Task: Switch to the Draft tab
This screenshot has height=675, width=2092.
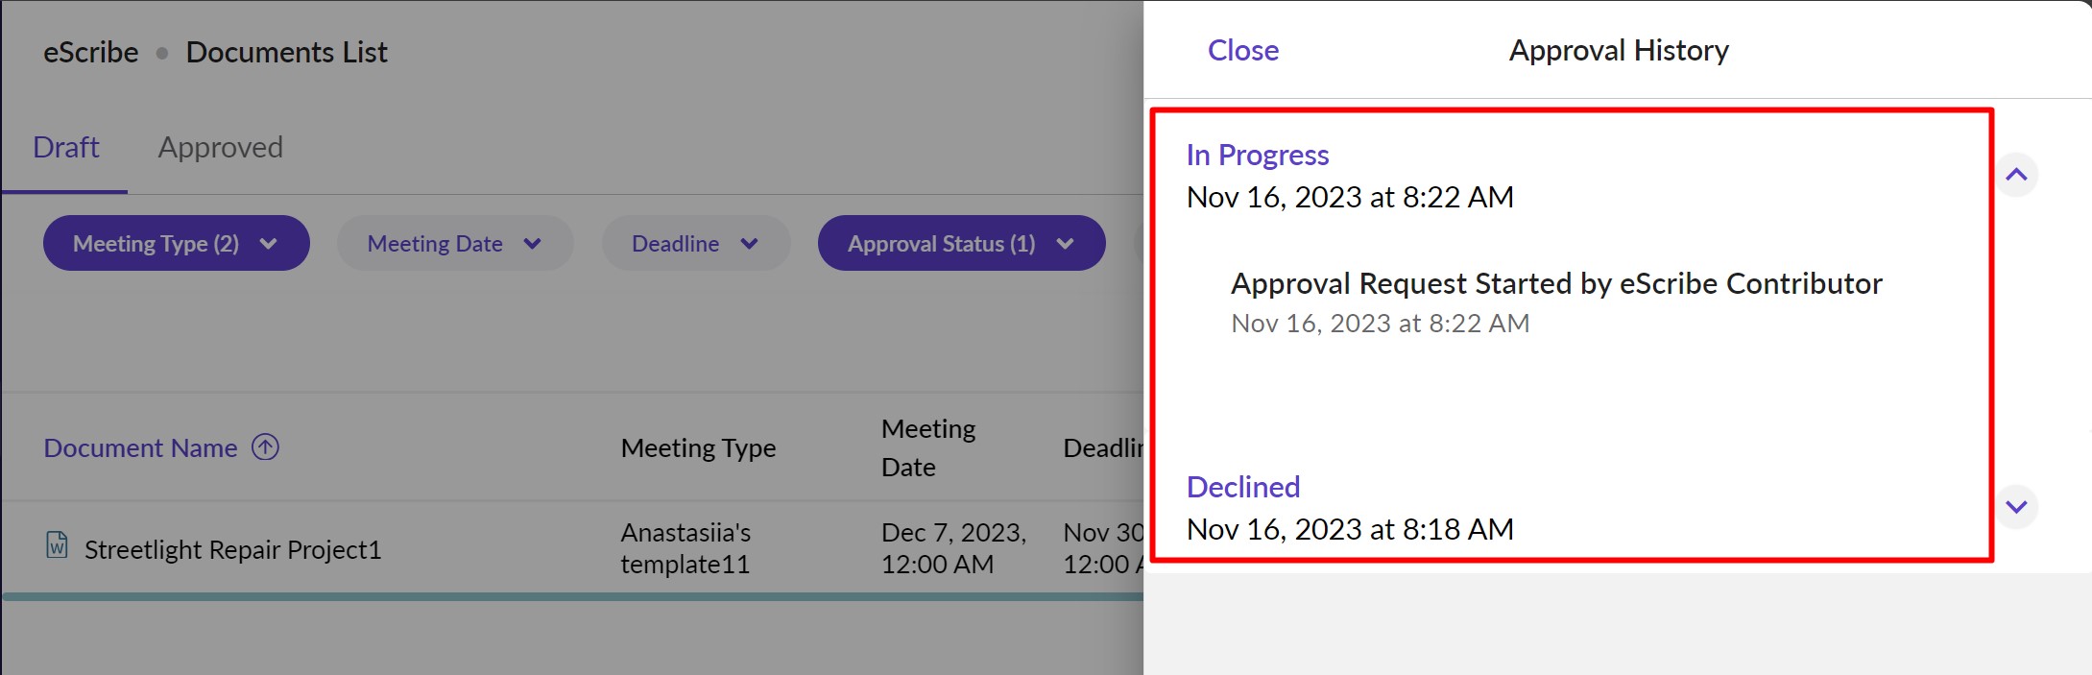Action: click(x=65, y=148)
